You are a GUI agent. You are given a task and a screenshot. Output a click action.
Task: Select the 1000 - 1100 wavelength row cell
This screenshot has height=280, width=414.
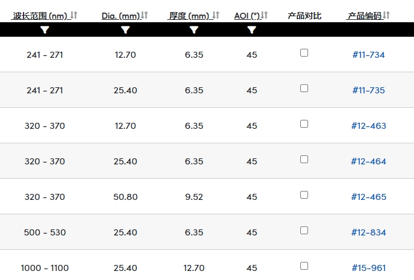coord(45,268)
